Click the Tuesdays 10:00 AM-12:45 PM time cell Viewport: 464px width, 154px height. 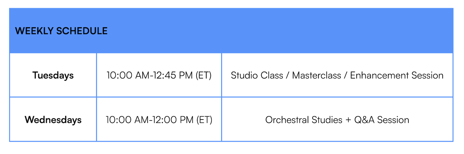click(x=159, y=75)
